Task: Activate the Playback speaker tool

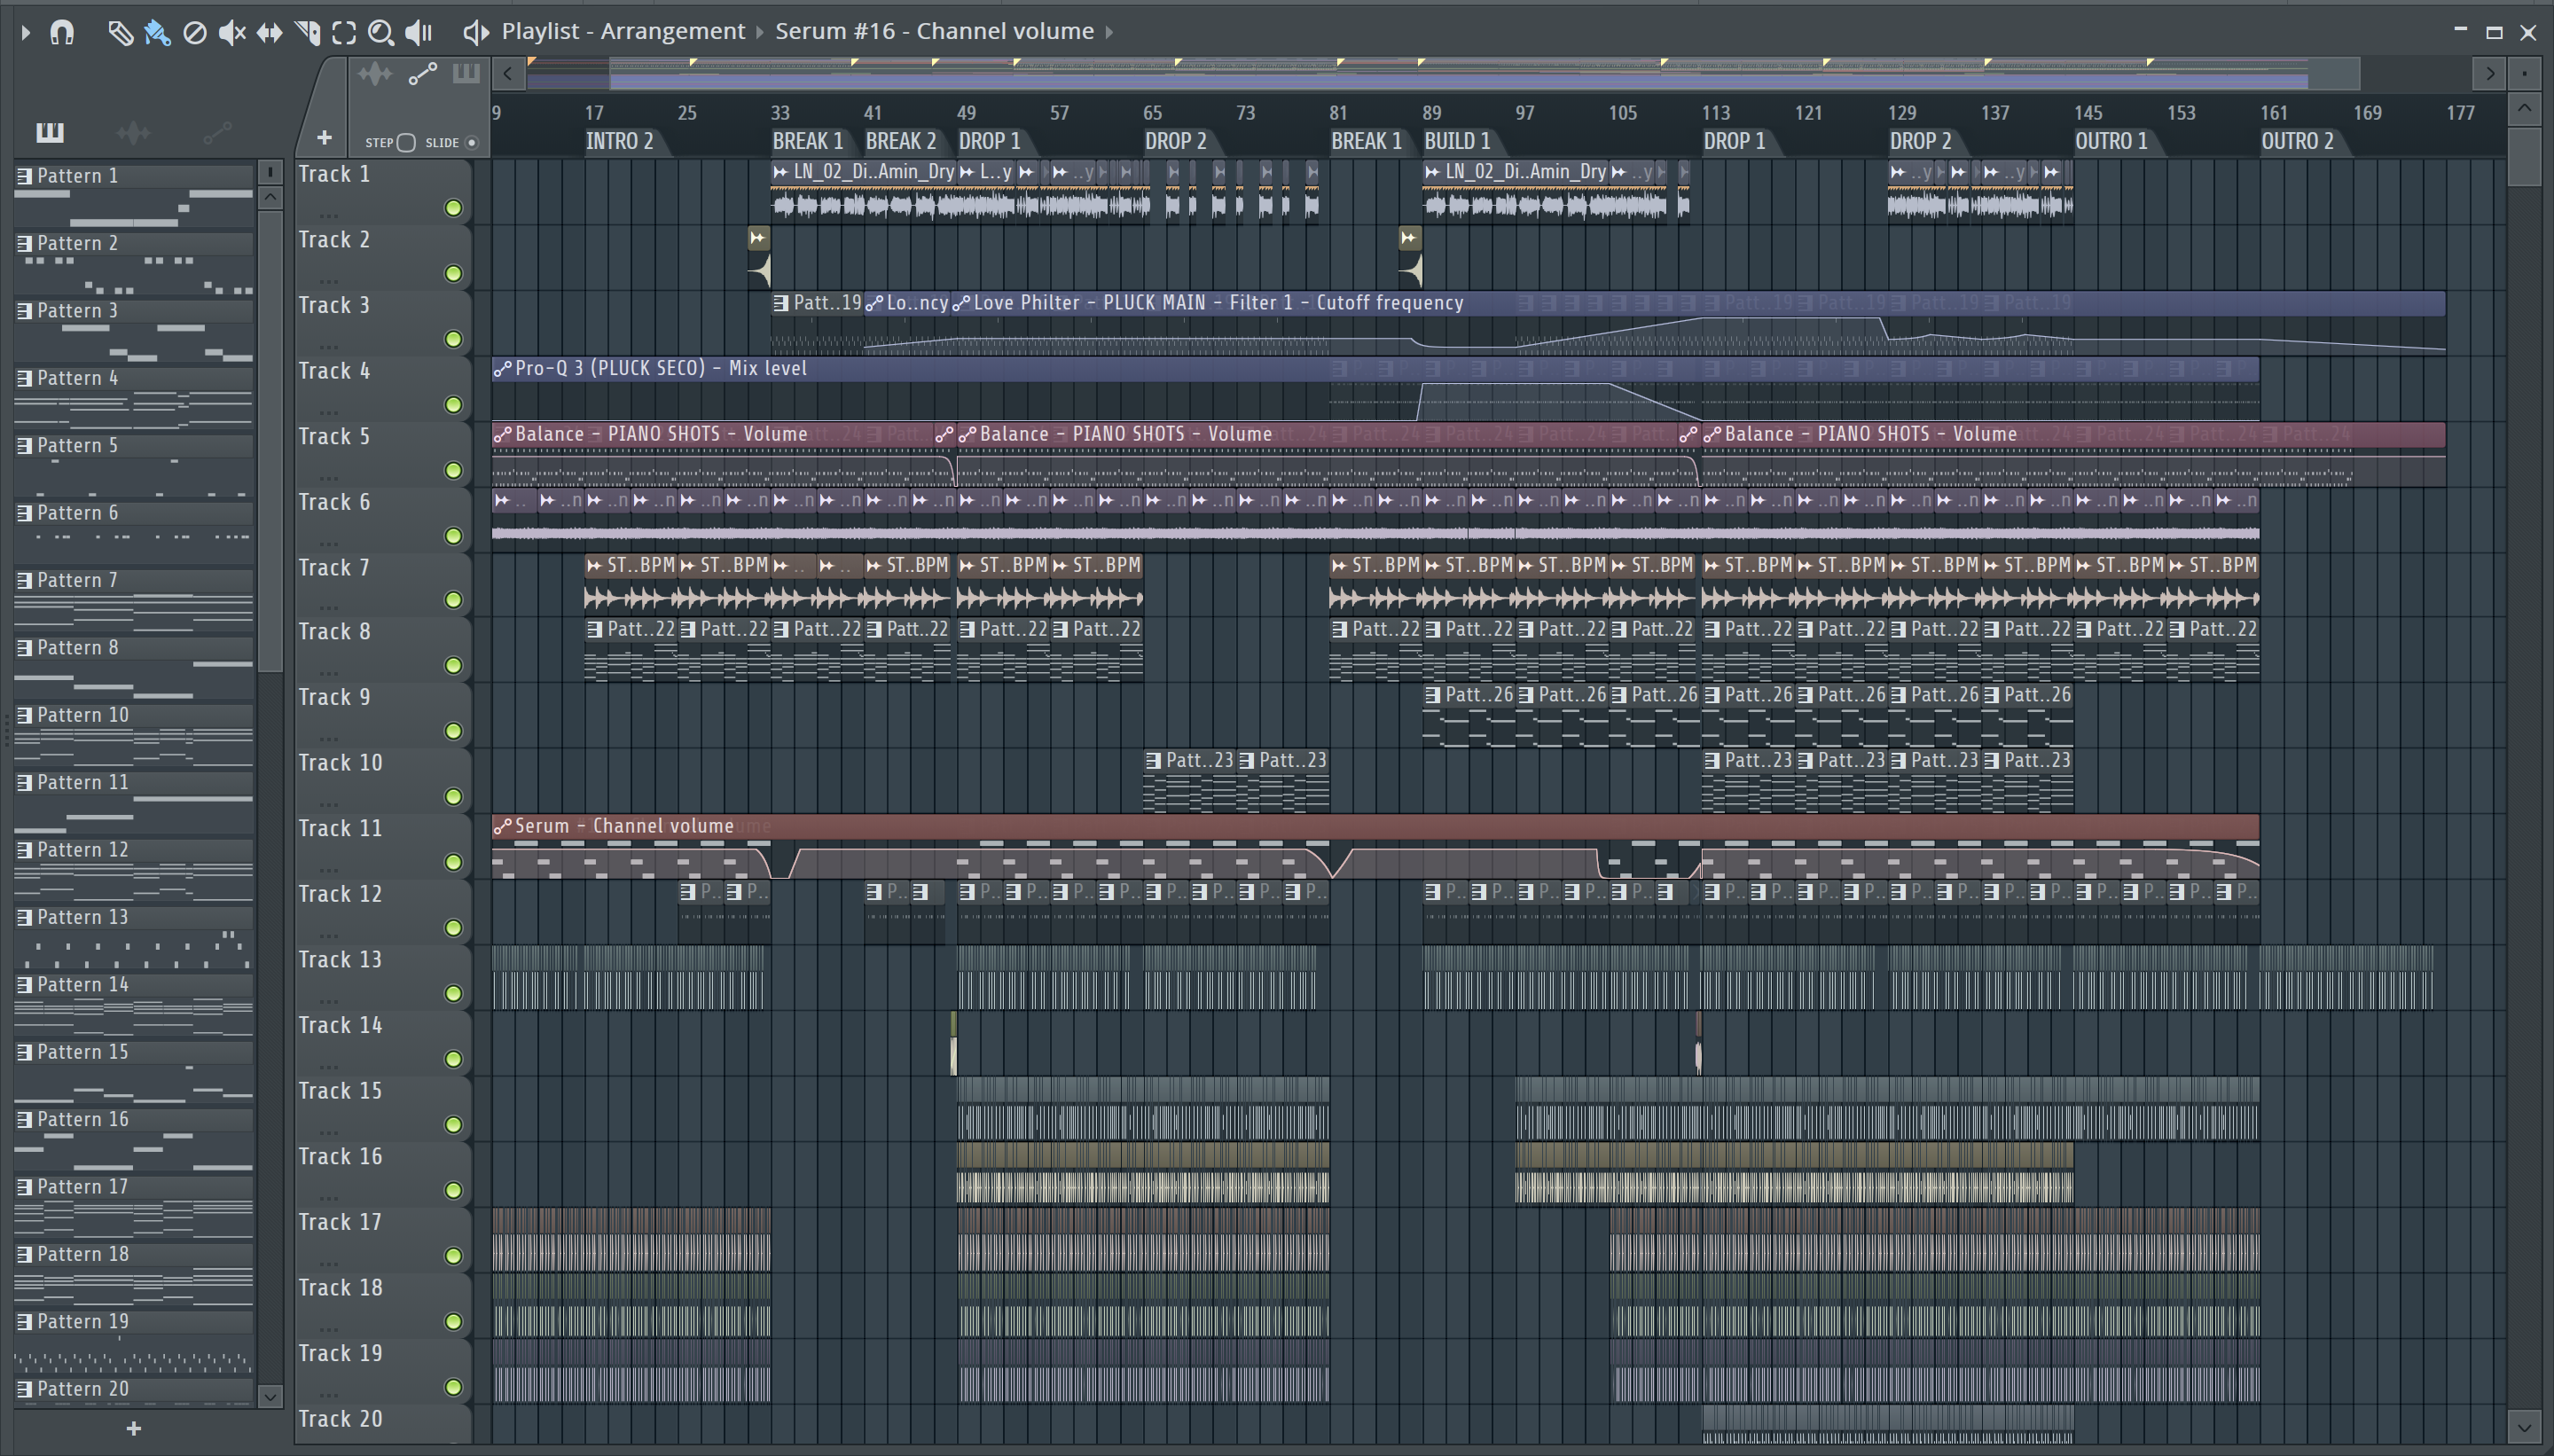Action: (x=419, y=33)
